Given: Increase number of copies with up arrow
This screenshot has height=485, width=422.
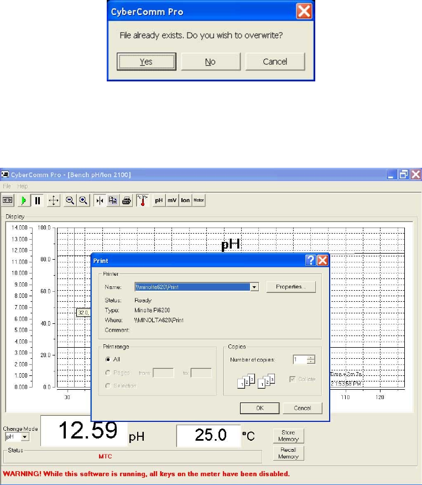Looking at the screenshot, I should click(x=311, y=357).
